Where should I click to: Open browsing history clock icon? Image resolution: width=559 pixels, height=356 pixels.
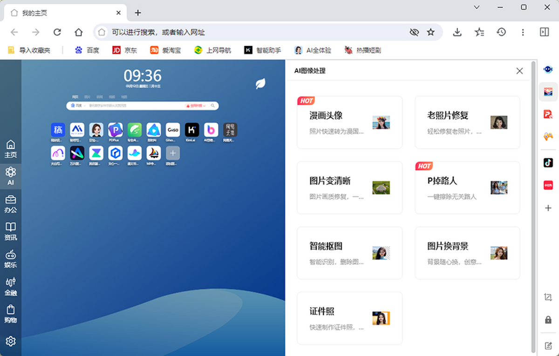[x=501, y=32]
